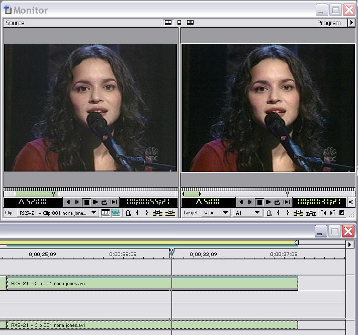Switch to Trim Mode view icon

click(x=190, y=22)
